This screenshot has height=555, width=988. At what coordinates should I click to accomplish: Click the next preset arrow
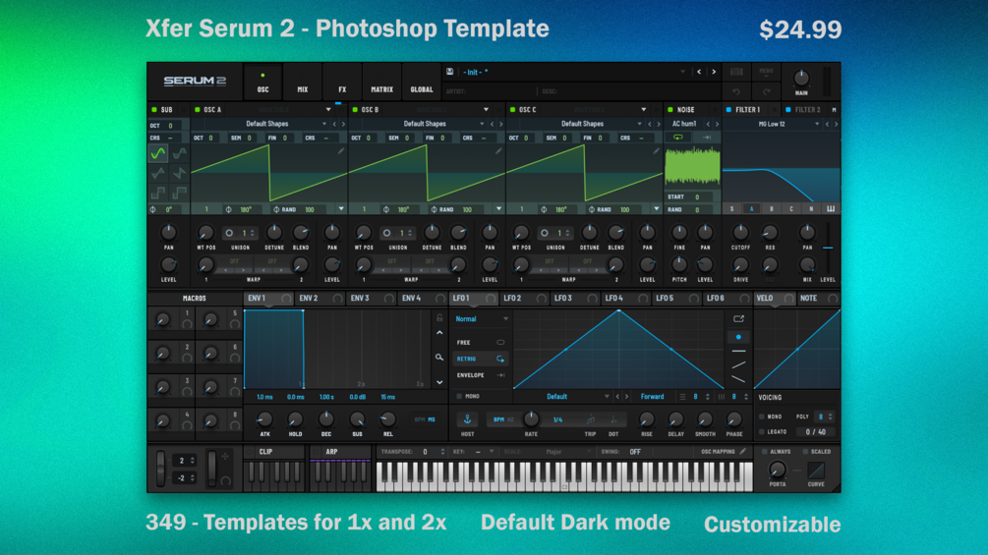tap(714, 72)
